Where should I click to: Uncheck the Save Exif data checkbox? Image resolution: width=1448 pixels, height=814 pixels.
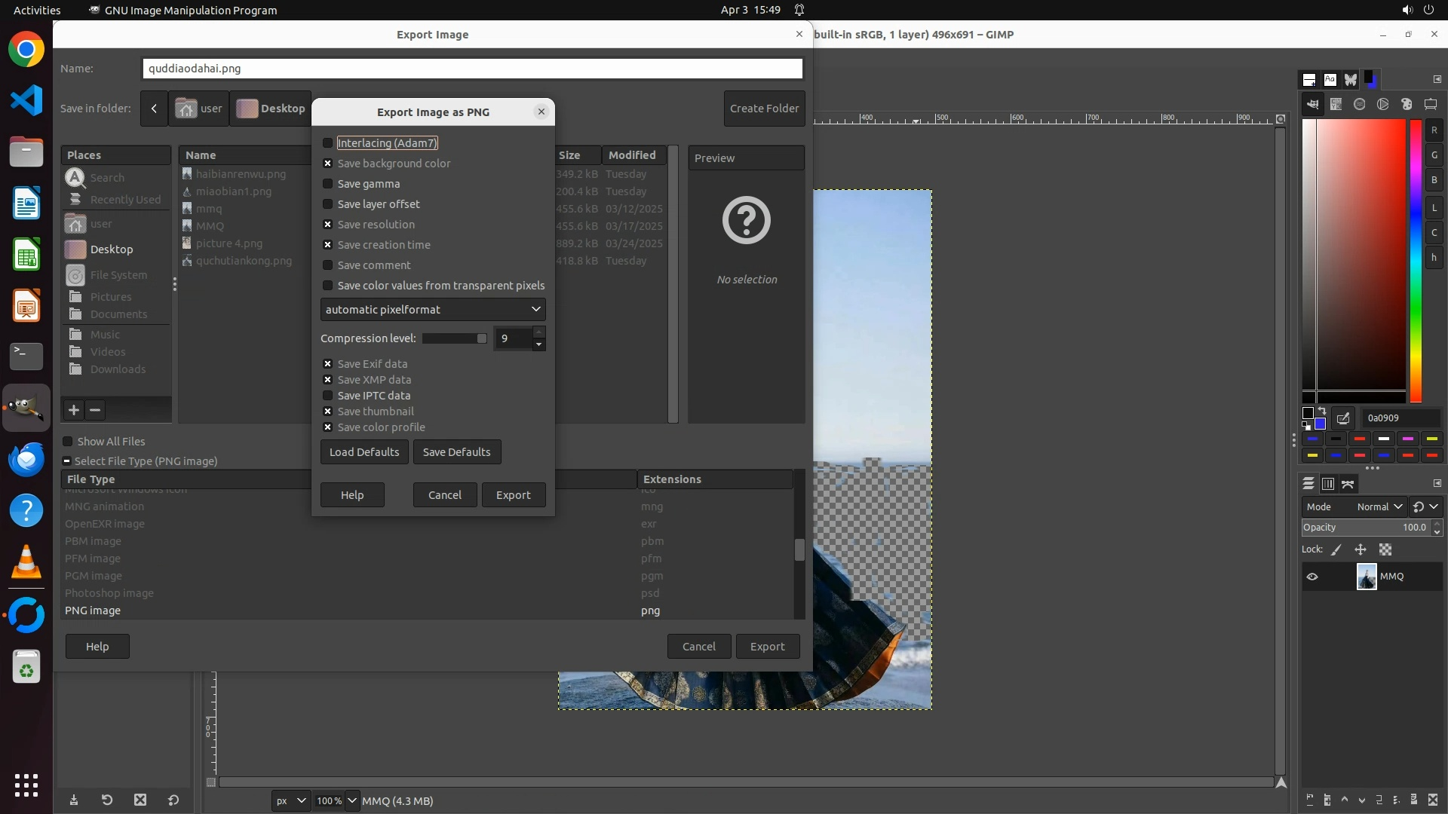[327, 364]
